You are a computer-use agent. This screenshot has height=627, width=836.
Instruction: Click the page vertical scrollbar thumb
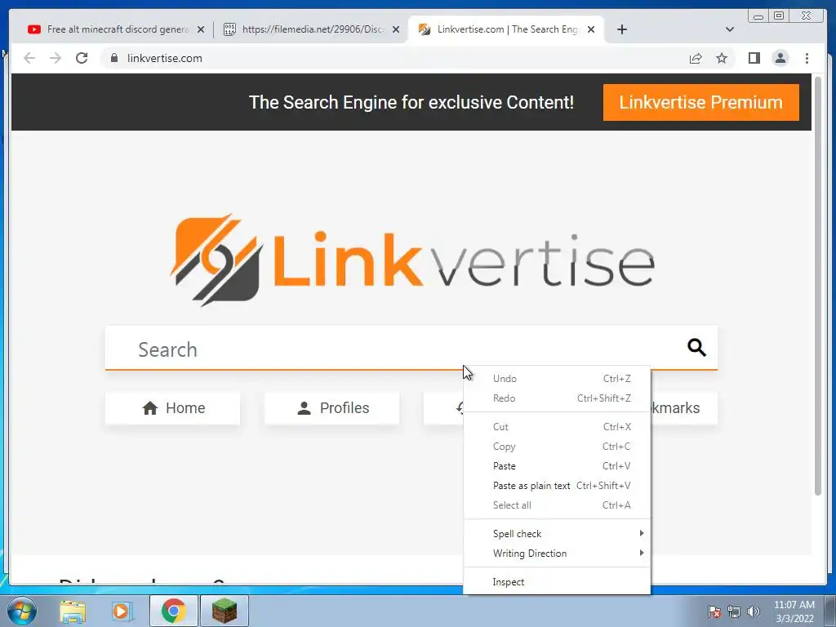(x=818, y=287)
